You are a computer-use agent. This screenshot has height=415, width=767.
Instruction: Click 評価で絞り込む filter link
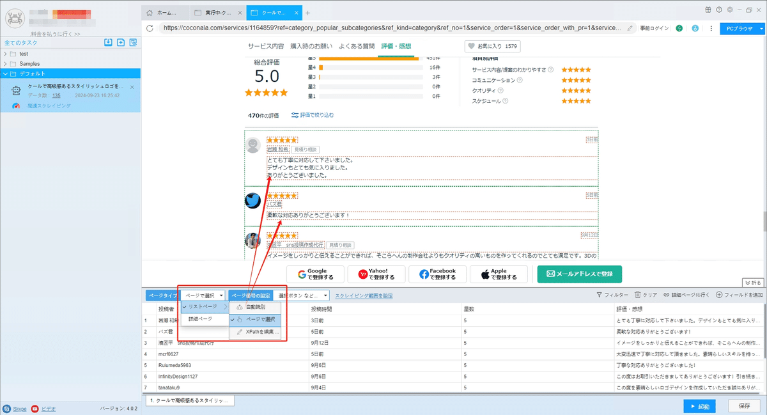click(x=313, y=115)
